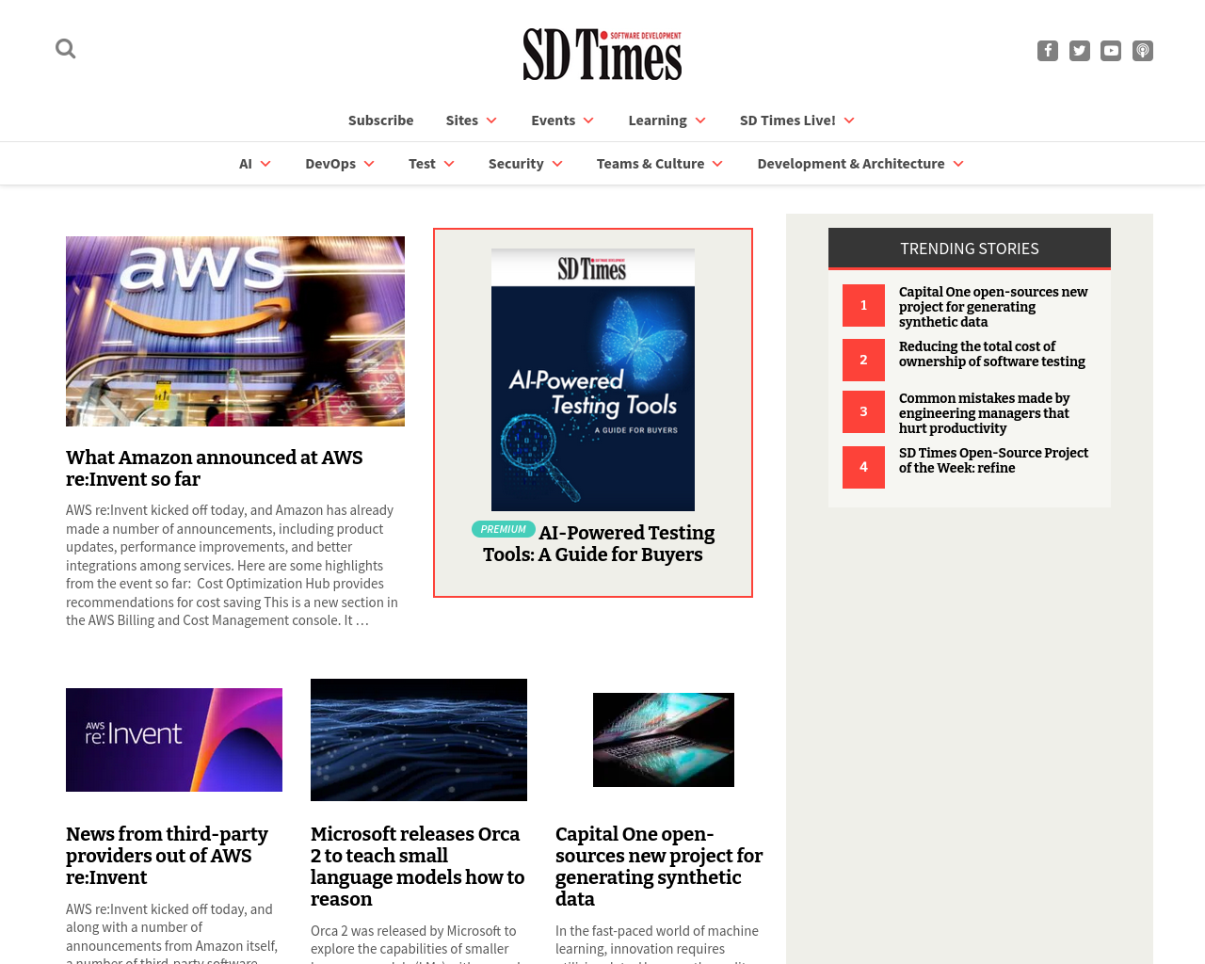
Task: Open trending story number 2 badge
Action: 863,360
